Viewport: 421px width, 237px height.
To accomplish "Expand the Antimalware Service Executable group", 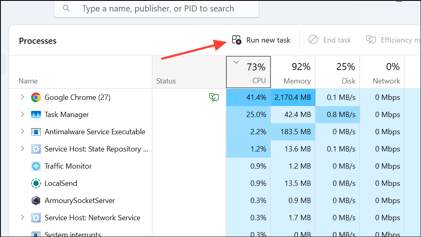I will 22,131.
